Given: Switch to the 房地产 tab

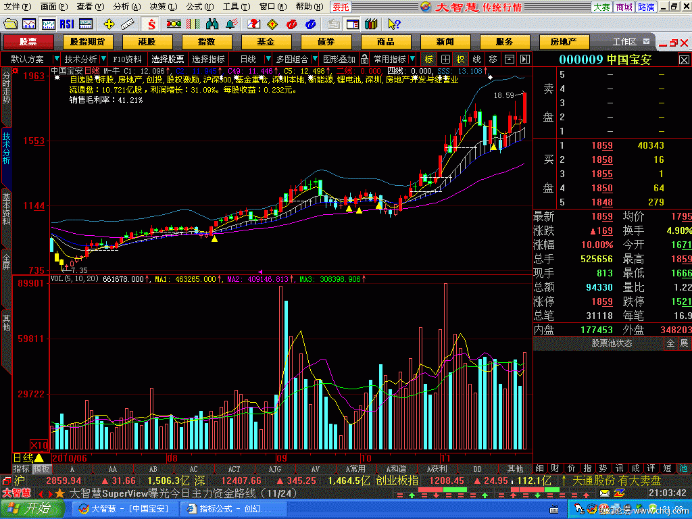Looking at the screenshot, I should [564, 41].
